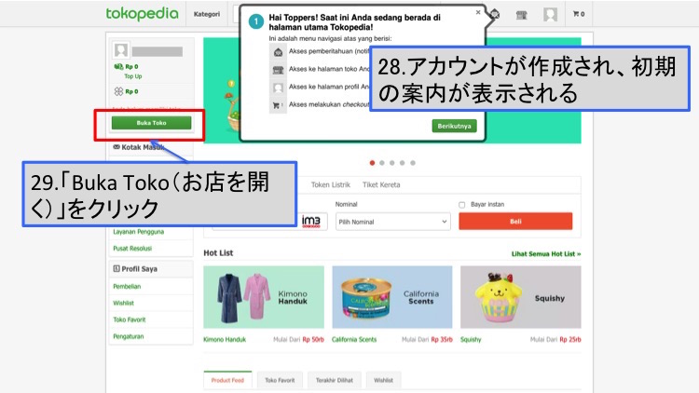Open the profile avatar in top bar
Viewport: 699px width, 393px height.
(550, 15)
